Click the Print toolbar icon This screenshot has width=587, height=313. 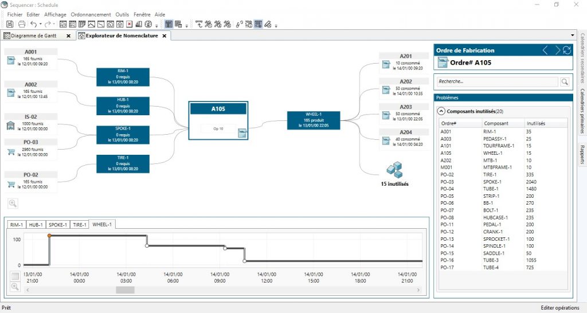[x=22, y=24]
